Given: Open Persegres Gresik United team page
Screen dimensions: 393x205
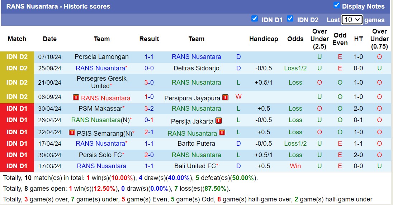Looking at the screenshot, I should click(101, 82).
